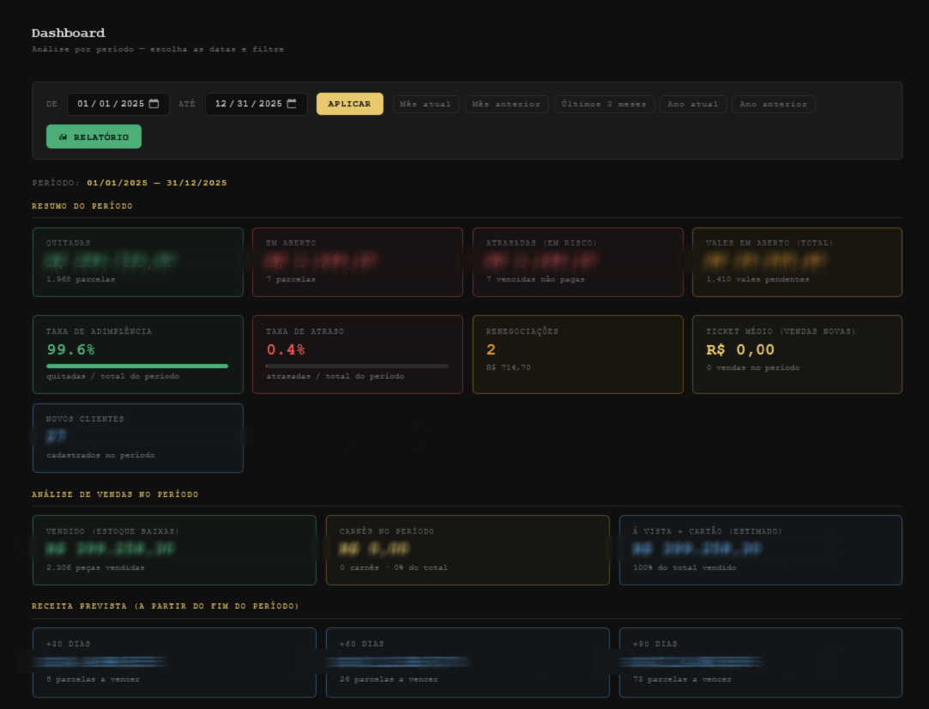929x709 pixels.
Task: Click '8 parcelas a vencer' text
Action: pyautogui.click(x=93, y=679)
